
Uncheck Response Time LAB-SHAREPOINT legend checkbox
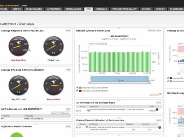point(77,88)
